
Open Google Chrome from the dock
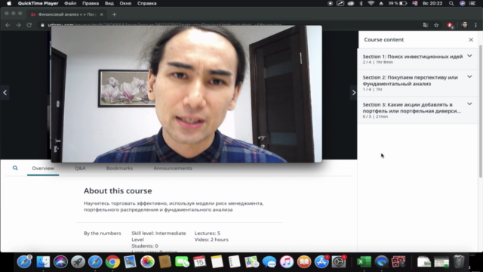(x=112, y=262)
